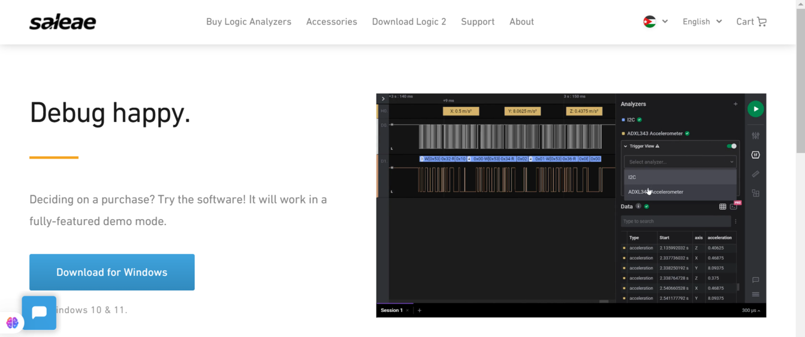Switch to terminal view icon with PRO badge
Viewport: 805px width, 337px height.
(734, 206)
